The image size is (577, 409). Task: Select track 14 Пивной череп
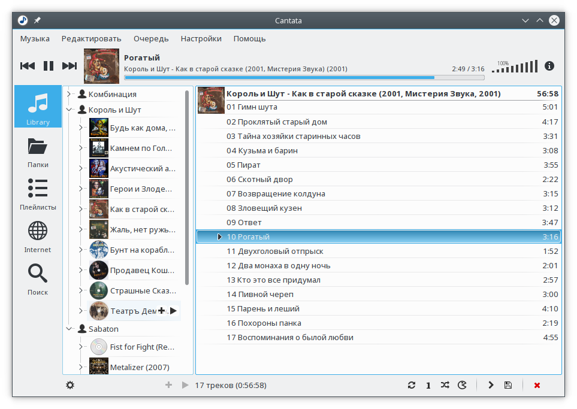click(379, 294)
